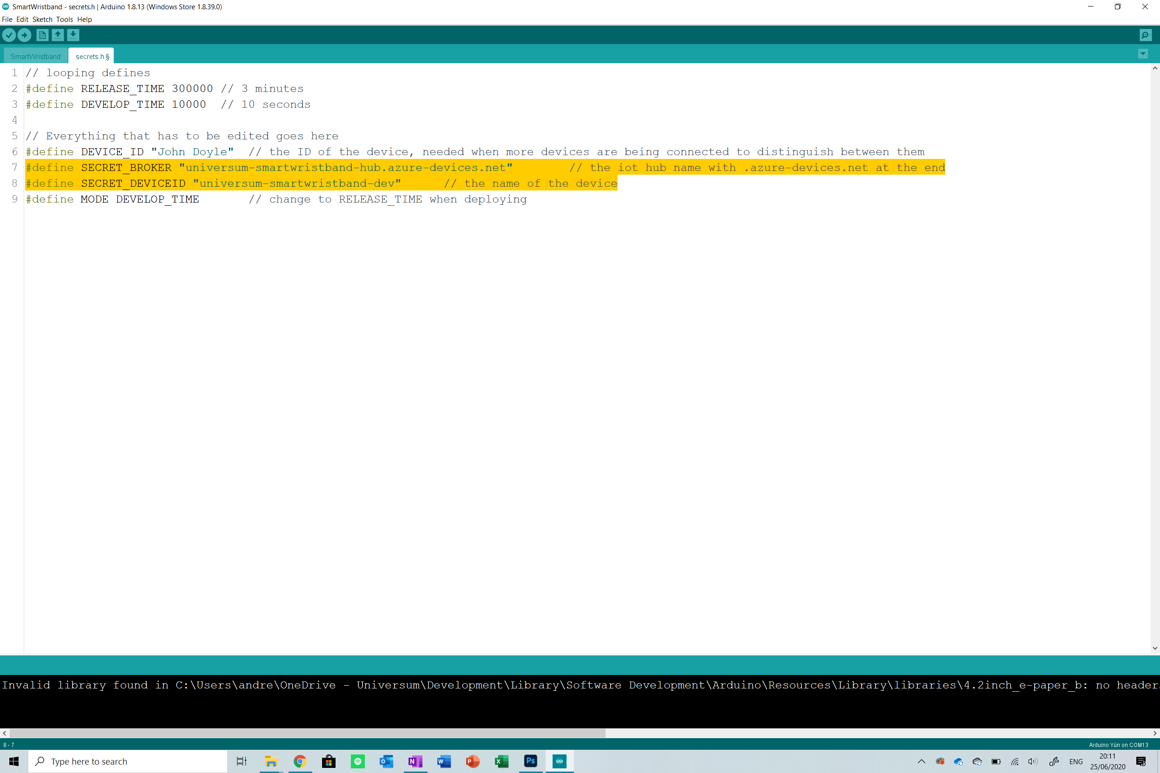Click the ENG language indicator
The height and width of the screenshot is (773, 1160).
pyautogui.click(x=1076, y=762)
